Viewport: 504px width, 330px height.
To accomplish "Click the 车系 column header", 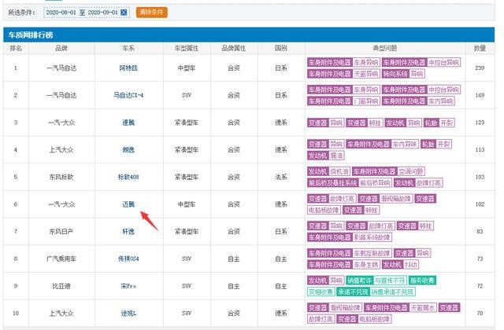I will pyautogui.click(x=128, y=48).
